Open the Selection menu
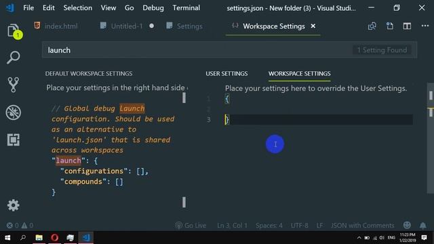The height and width of the screenshot is (244, 434). [78, 7]
